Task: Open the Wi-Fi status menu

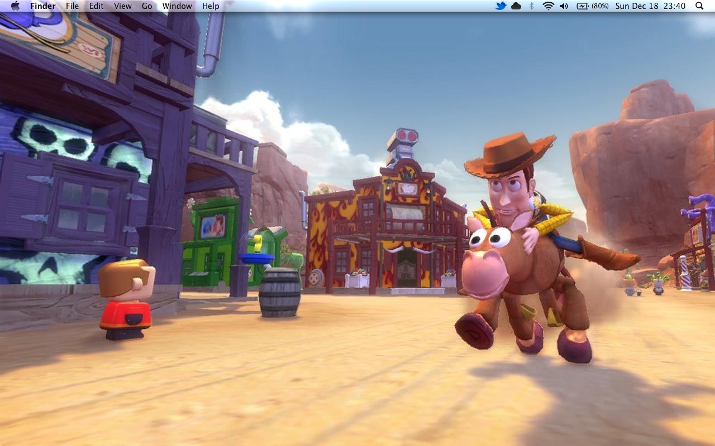Action: [549, 6]
